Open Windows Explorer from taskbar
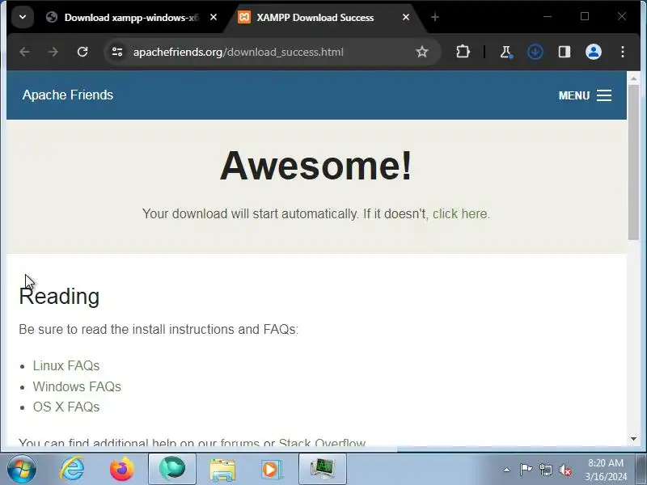Screen dimensions: 647x485 222,469
